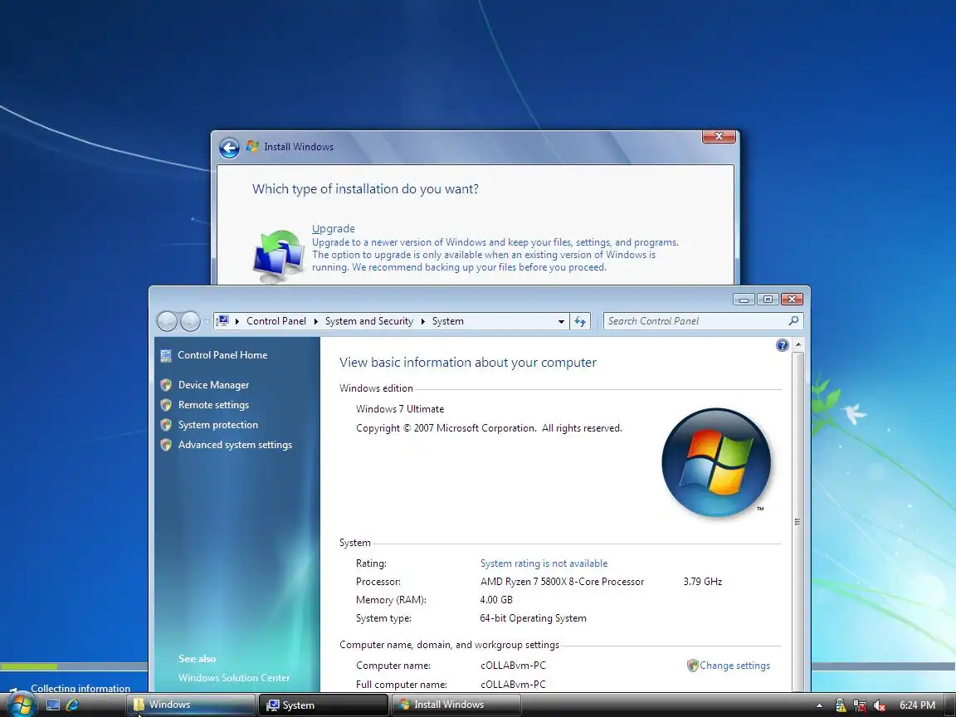Open recent pages dropdown beside Forward button

tap(207, 321)
